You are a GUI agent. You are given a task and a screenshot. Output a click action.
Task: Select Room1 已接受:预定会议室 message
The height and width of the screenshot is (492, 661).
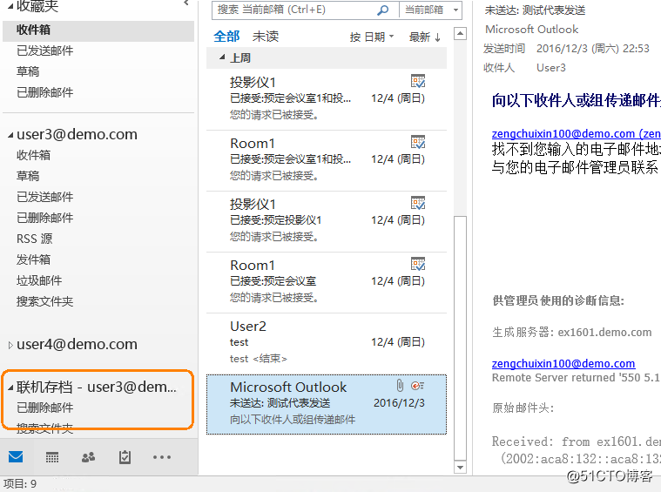click(327, 282)
